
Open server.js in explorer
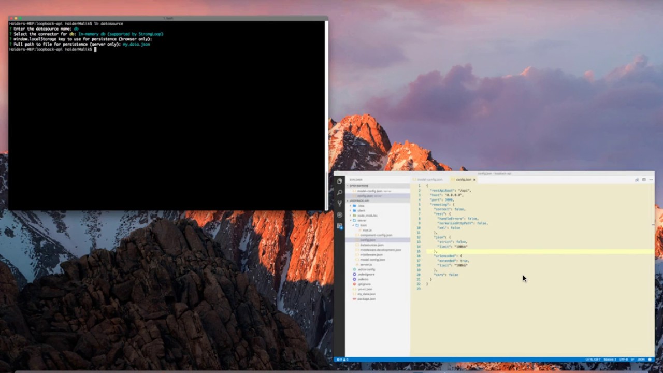pyautogui.click(x=366, y=265)
